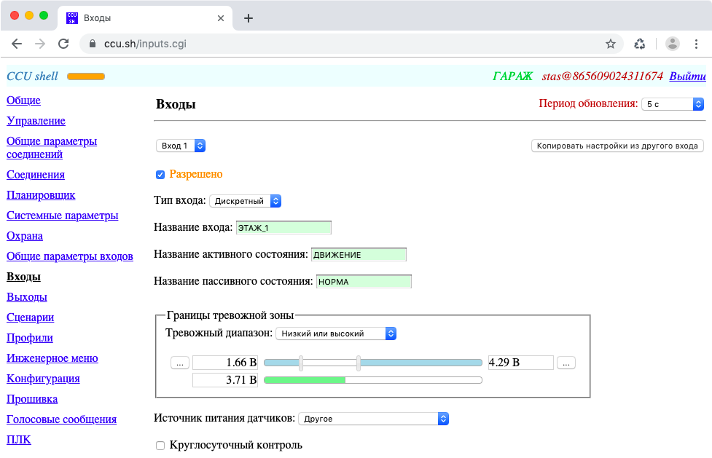Open the Тревожный диапазон dropdown
Viewport: 712px width, 458px height.
(336, 333)
